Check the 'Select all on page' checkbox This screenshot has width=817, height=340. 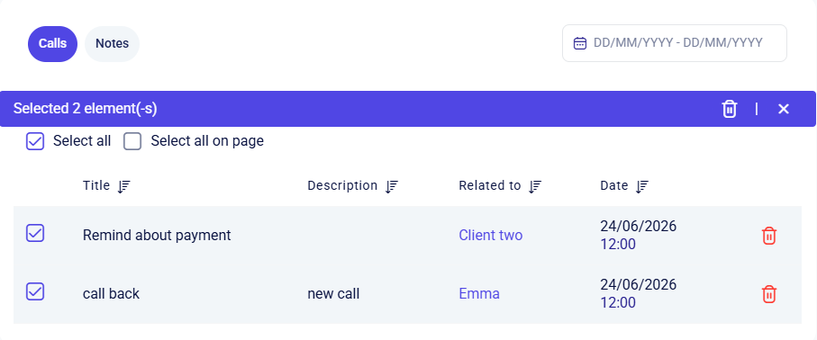point(132,141)
